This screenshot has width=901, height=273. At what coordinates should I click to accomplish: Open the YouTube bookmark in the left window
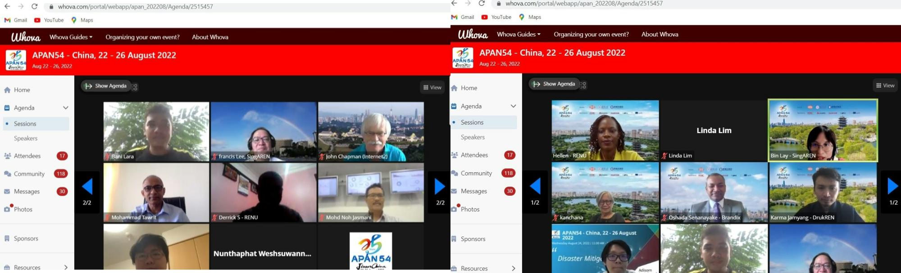click(x=49, y=20)
